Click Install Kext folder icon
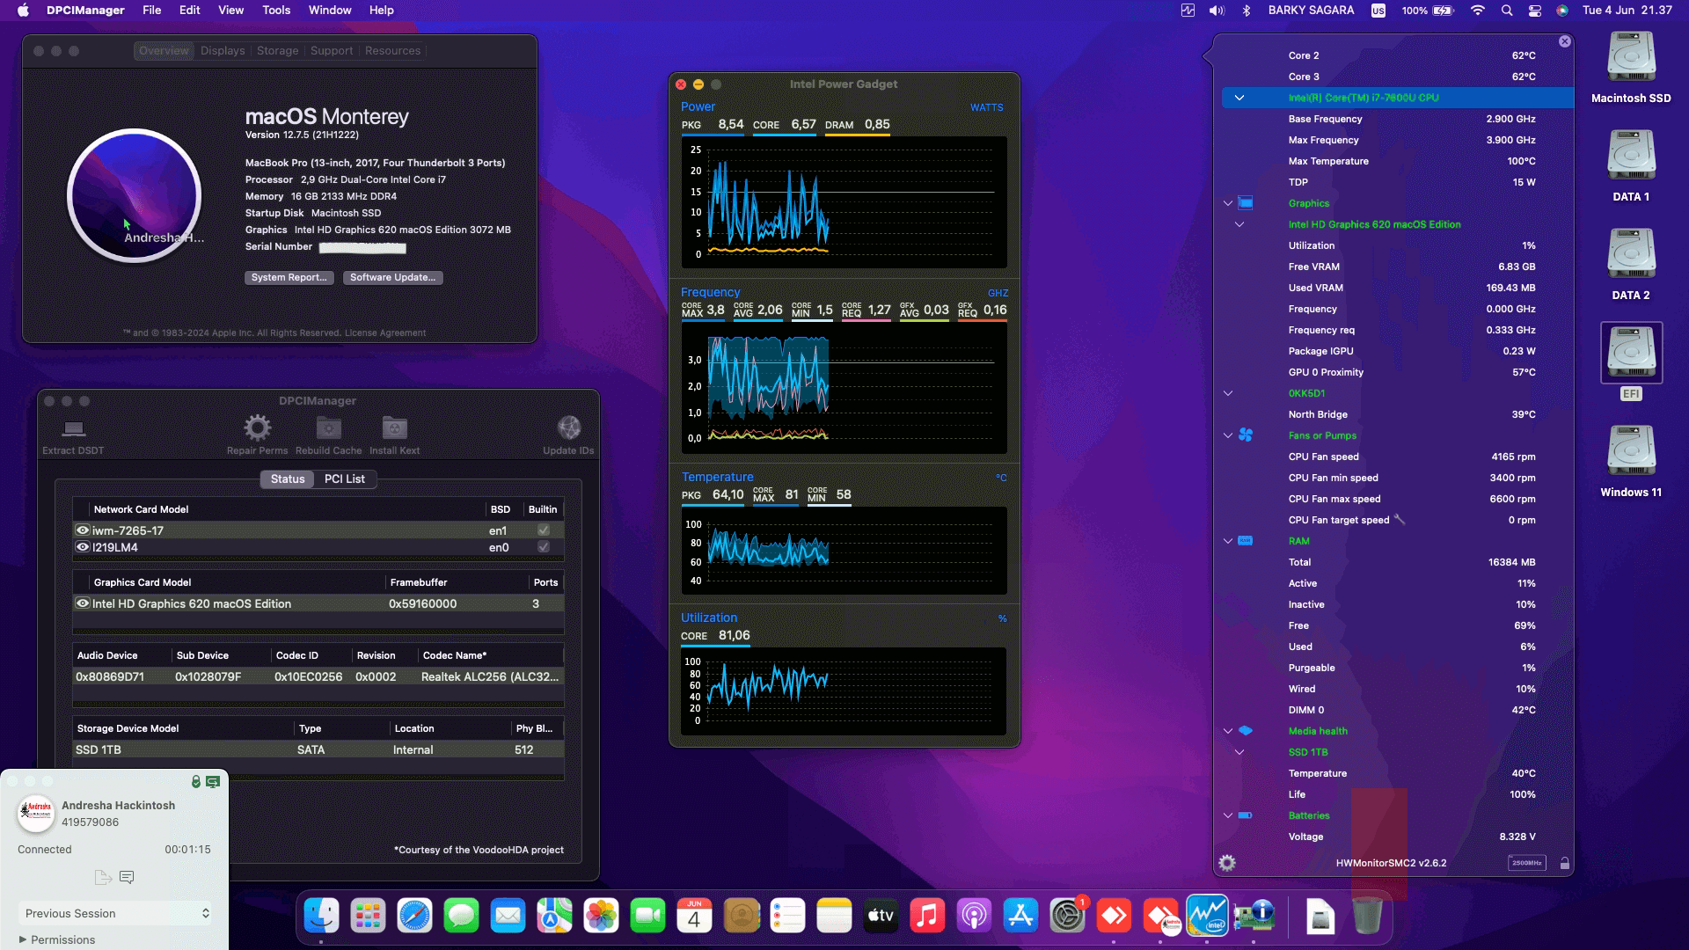1689x950 pixels. (394, 428)
